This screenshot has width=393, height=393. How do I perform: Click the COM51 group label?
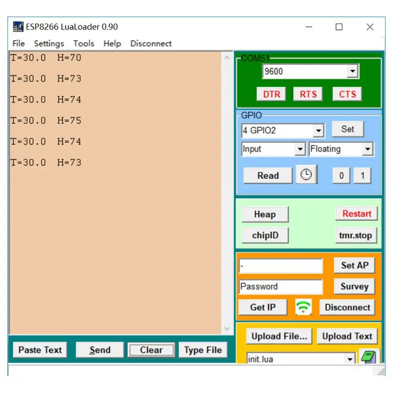point(255,58)
